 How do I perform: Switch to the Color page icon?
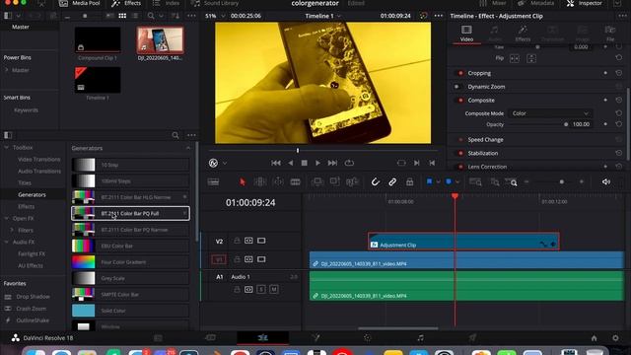[368, 337]
